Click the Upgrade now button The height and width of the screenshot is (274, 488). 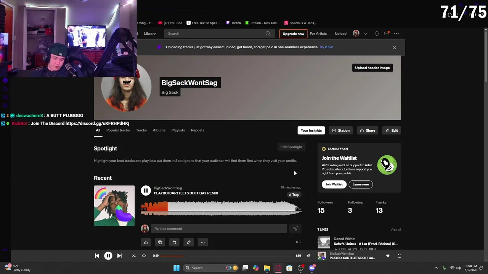(x=293, y=33)
